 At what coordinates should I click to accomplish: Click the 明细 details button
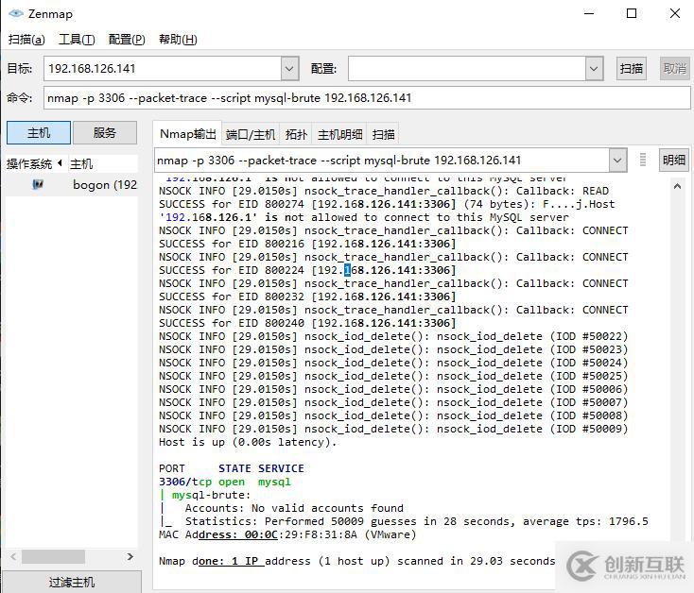pos(673,160)
